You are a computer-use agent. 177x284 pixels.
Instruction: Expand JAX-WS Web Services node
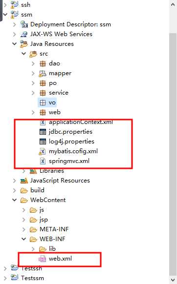(x=15, y=34)
